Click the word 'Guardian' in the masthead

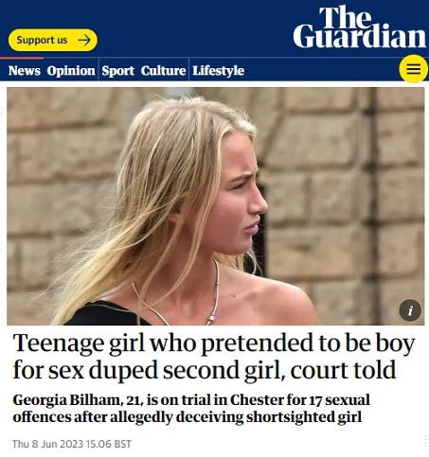[360, 37]
